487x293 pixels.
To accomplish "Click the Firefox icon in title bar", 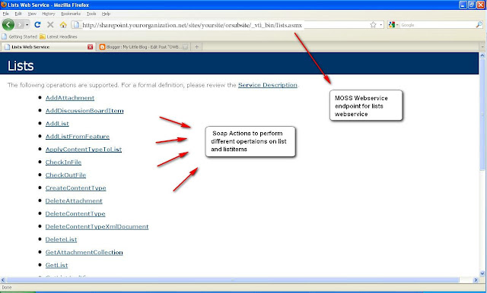I will 4,5.
